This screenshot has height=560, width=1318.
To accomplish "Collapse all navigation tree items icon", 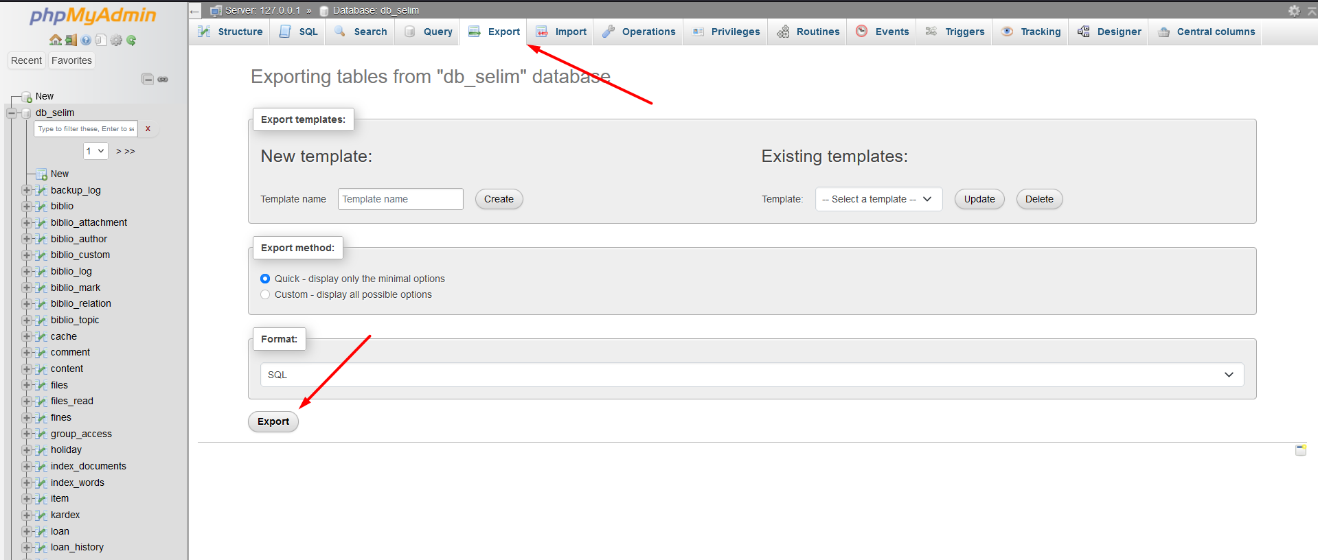I will click(147, 79).
